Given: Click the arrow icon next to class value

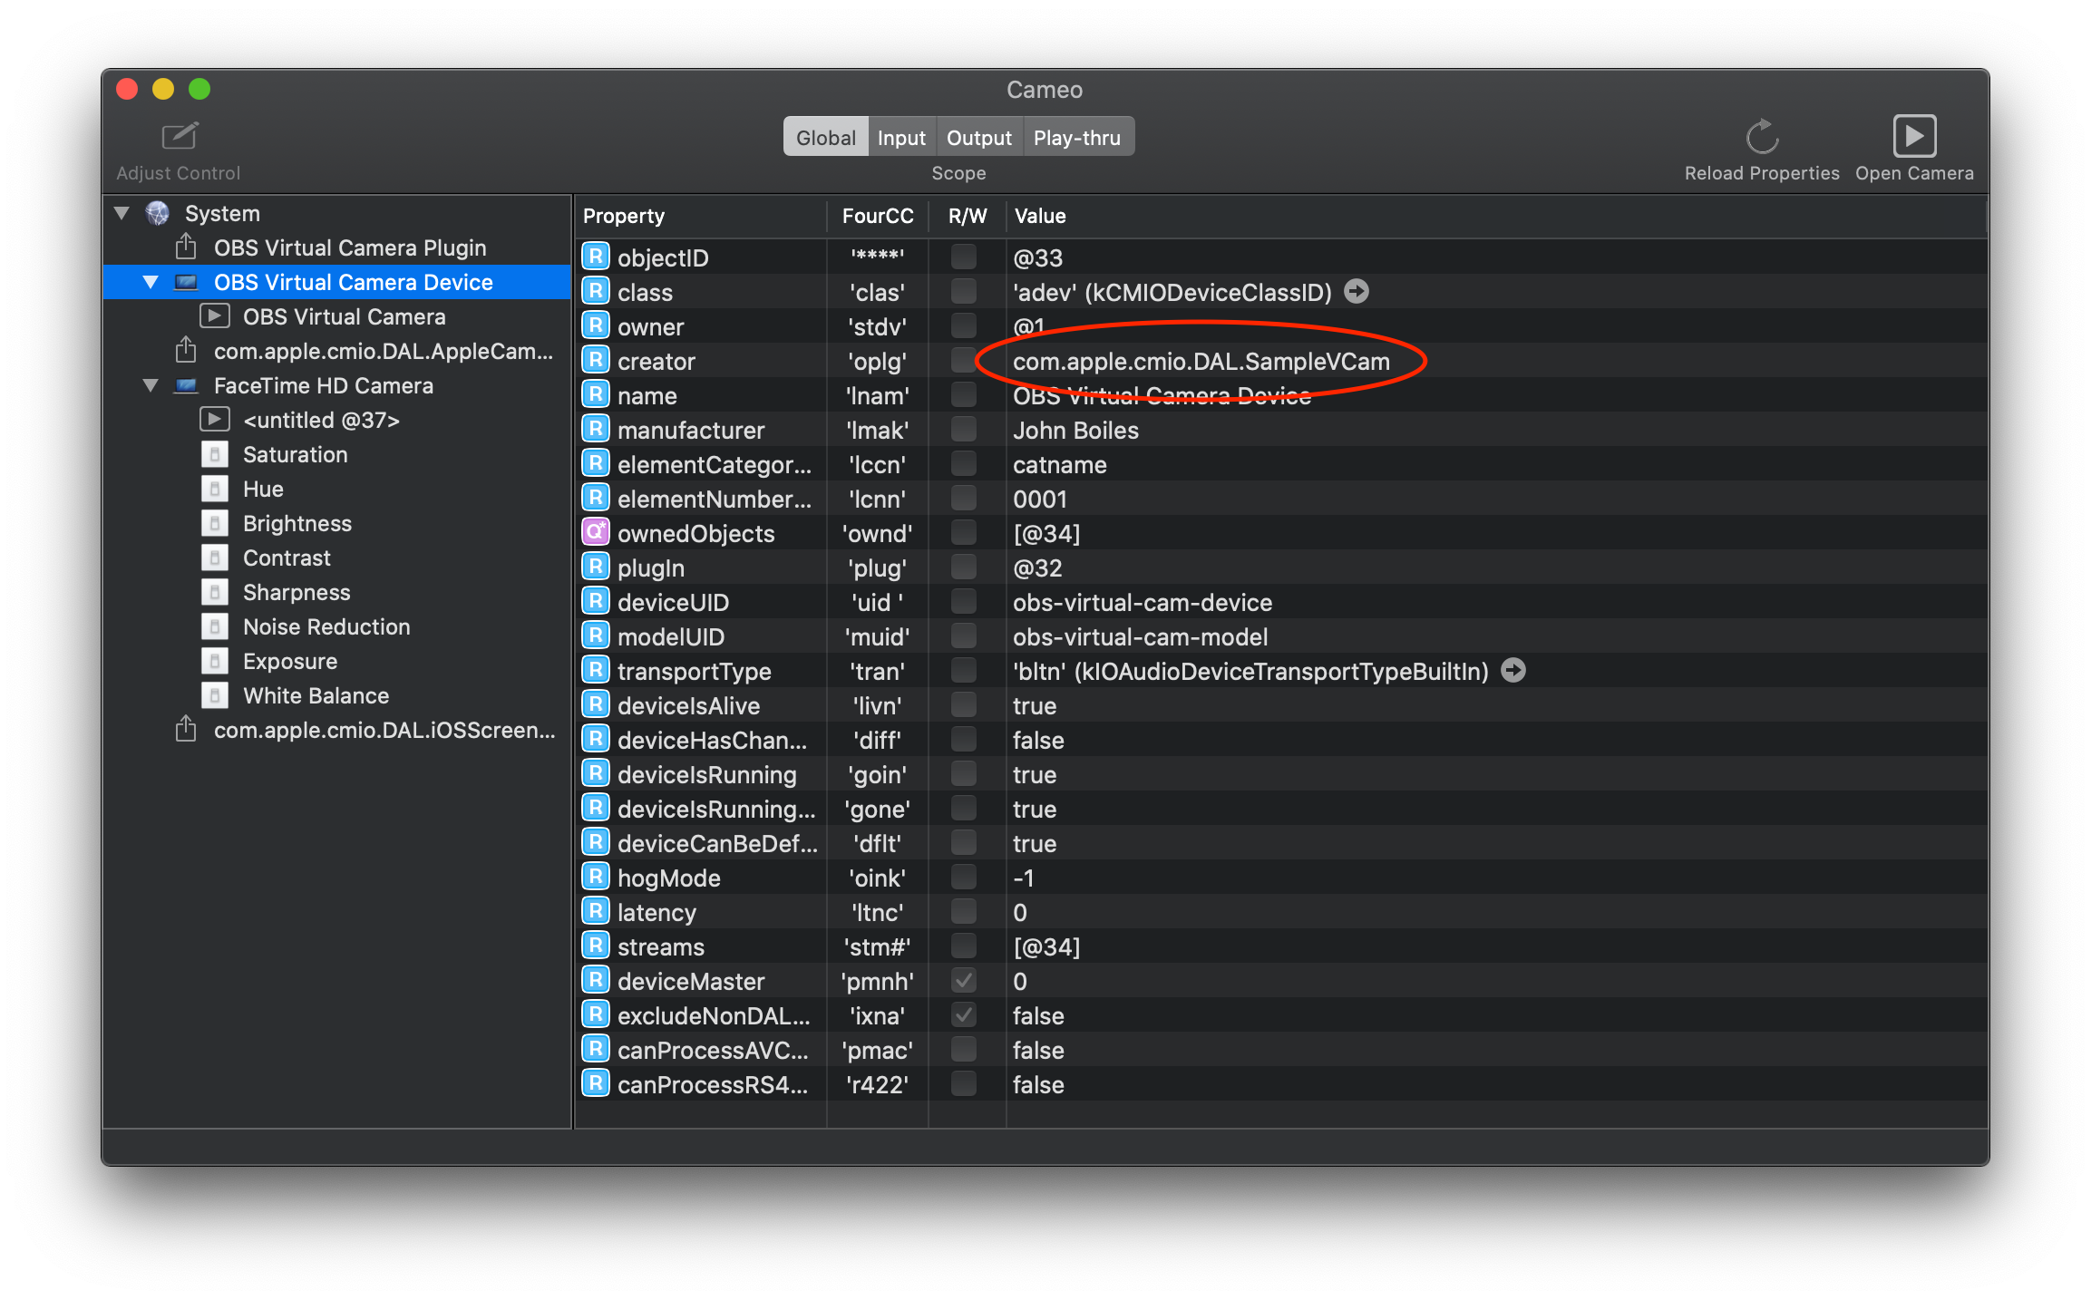Looking at the screenshot, I should 1357,291.
